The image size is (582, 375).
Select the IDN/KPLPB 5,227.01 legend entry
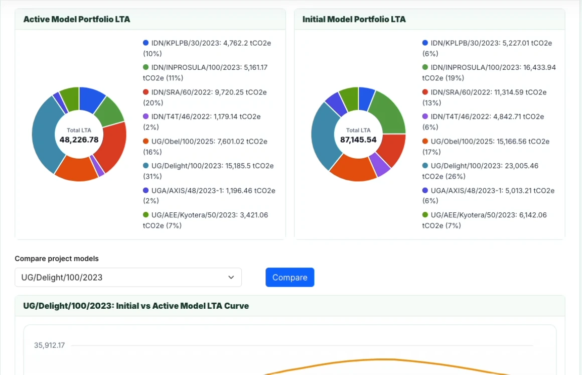click(487, 48)
